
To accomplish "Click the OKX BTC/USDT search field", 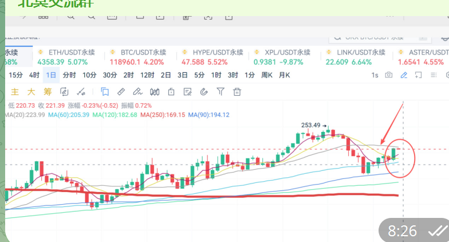I will (378, 37).
